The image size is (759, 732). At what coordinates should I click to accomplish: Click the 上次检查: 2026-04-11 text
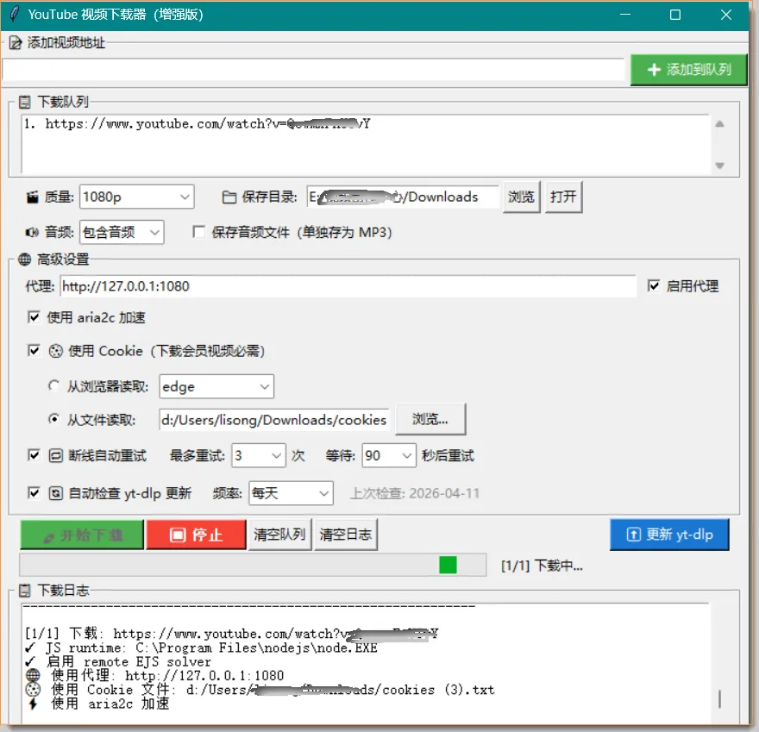coord(415,493)
